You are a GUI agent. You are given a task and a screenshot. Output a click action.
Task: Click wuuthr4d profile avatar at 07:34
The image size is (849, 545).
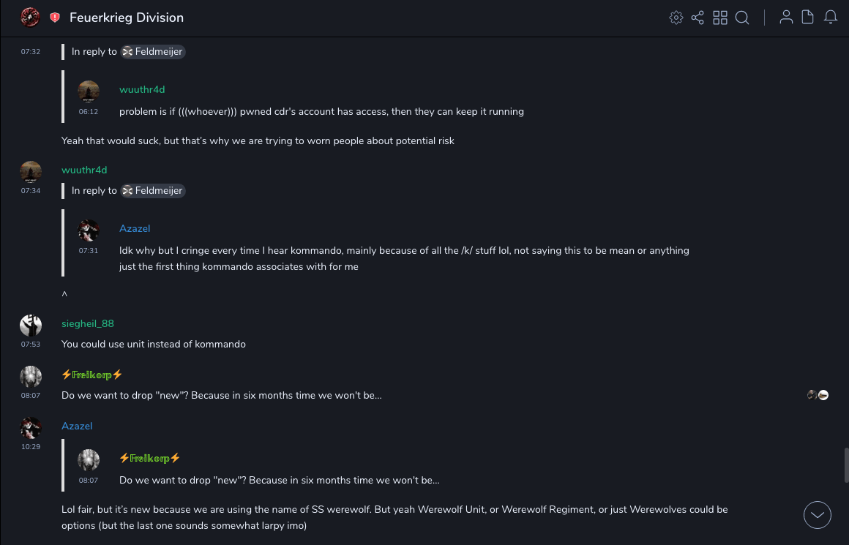(31, 172)
